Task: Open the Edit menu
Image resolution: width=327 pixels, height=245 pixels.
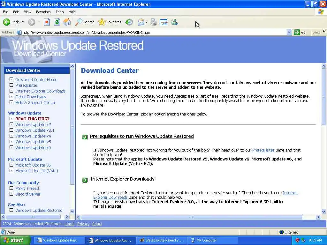Action: [16, 12]
